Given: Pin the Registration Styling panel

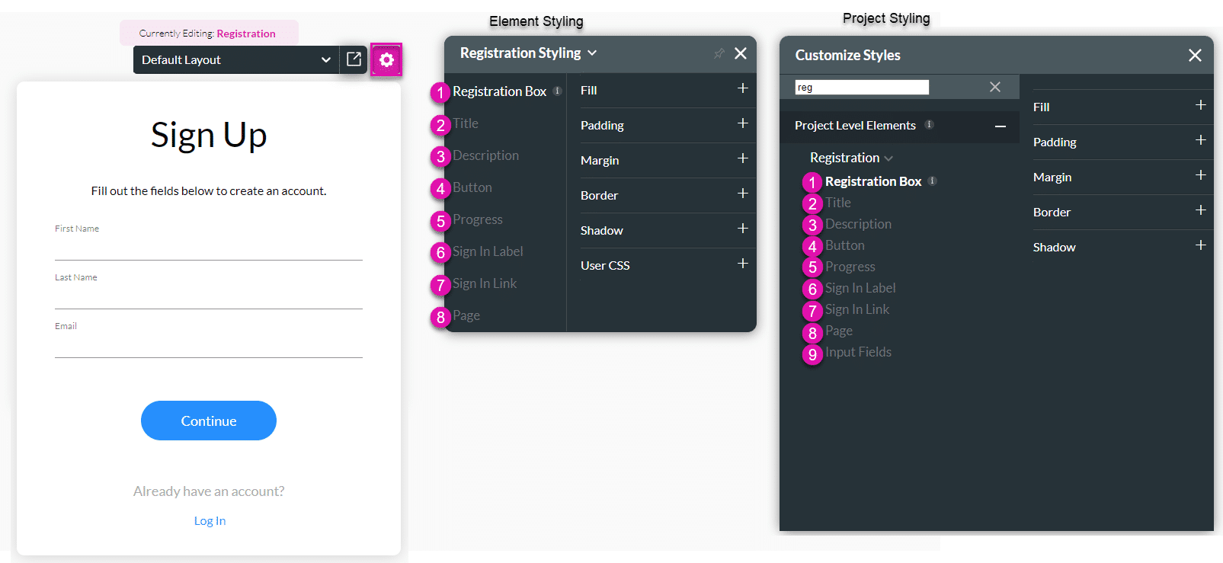Looking at the screenshot, I should click(719, 53).
